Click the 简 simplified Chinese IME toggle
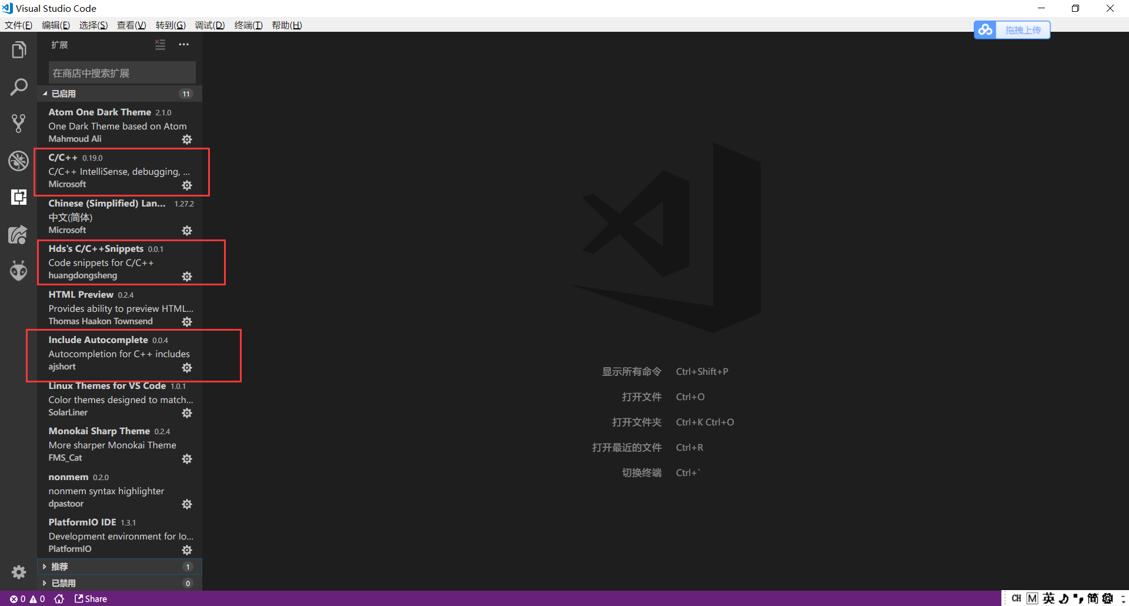The height and width of the screenshot is (606, 1129). [1093, 598]
